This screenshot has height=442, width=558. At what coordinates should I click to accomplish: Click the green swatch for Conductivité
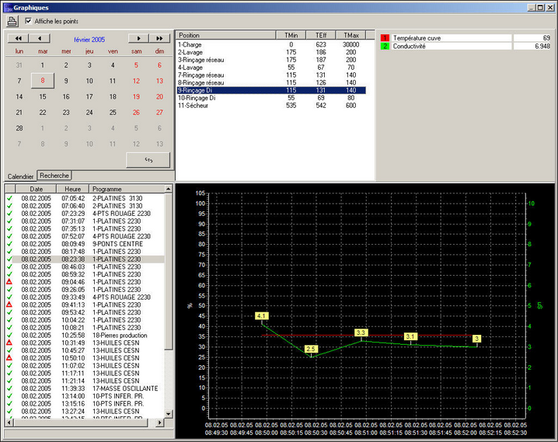385,47
